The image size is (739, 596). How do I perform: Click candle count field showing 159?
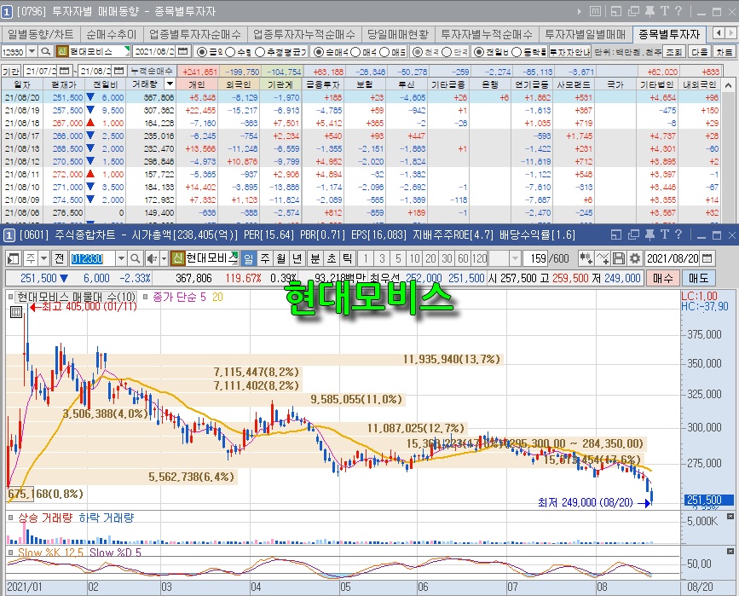[535, 258]
